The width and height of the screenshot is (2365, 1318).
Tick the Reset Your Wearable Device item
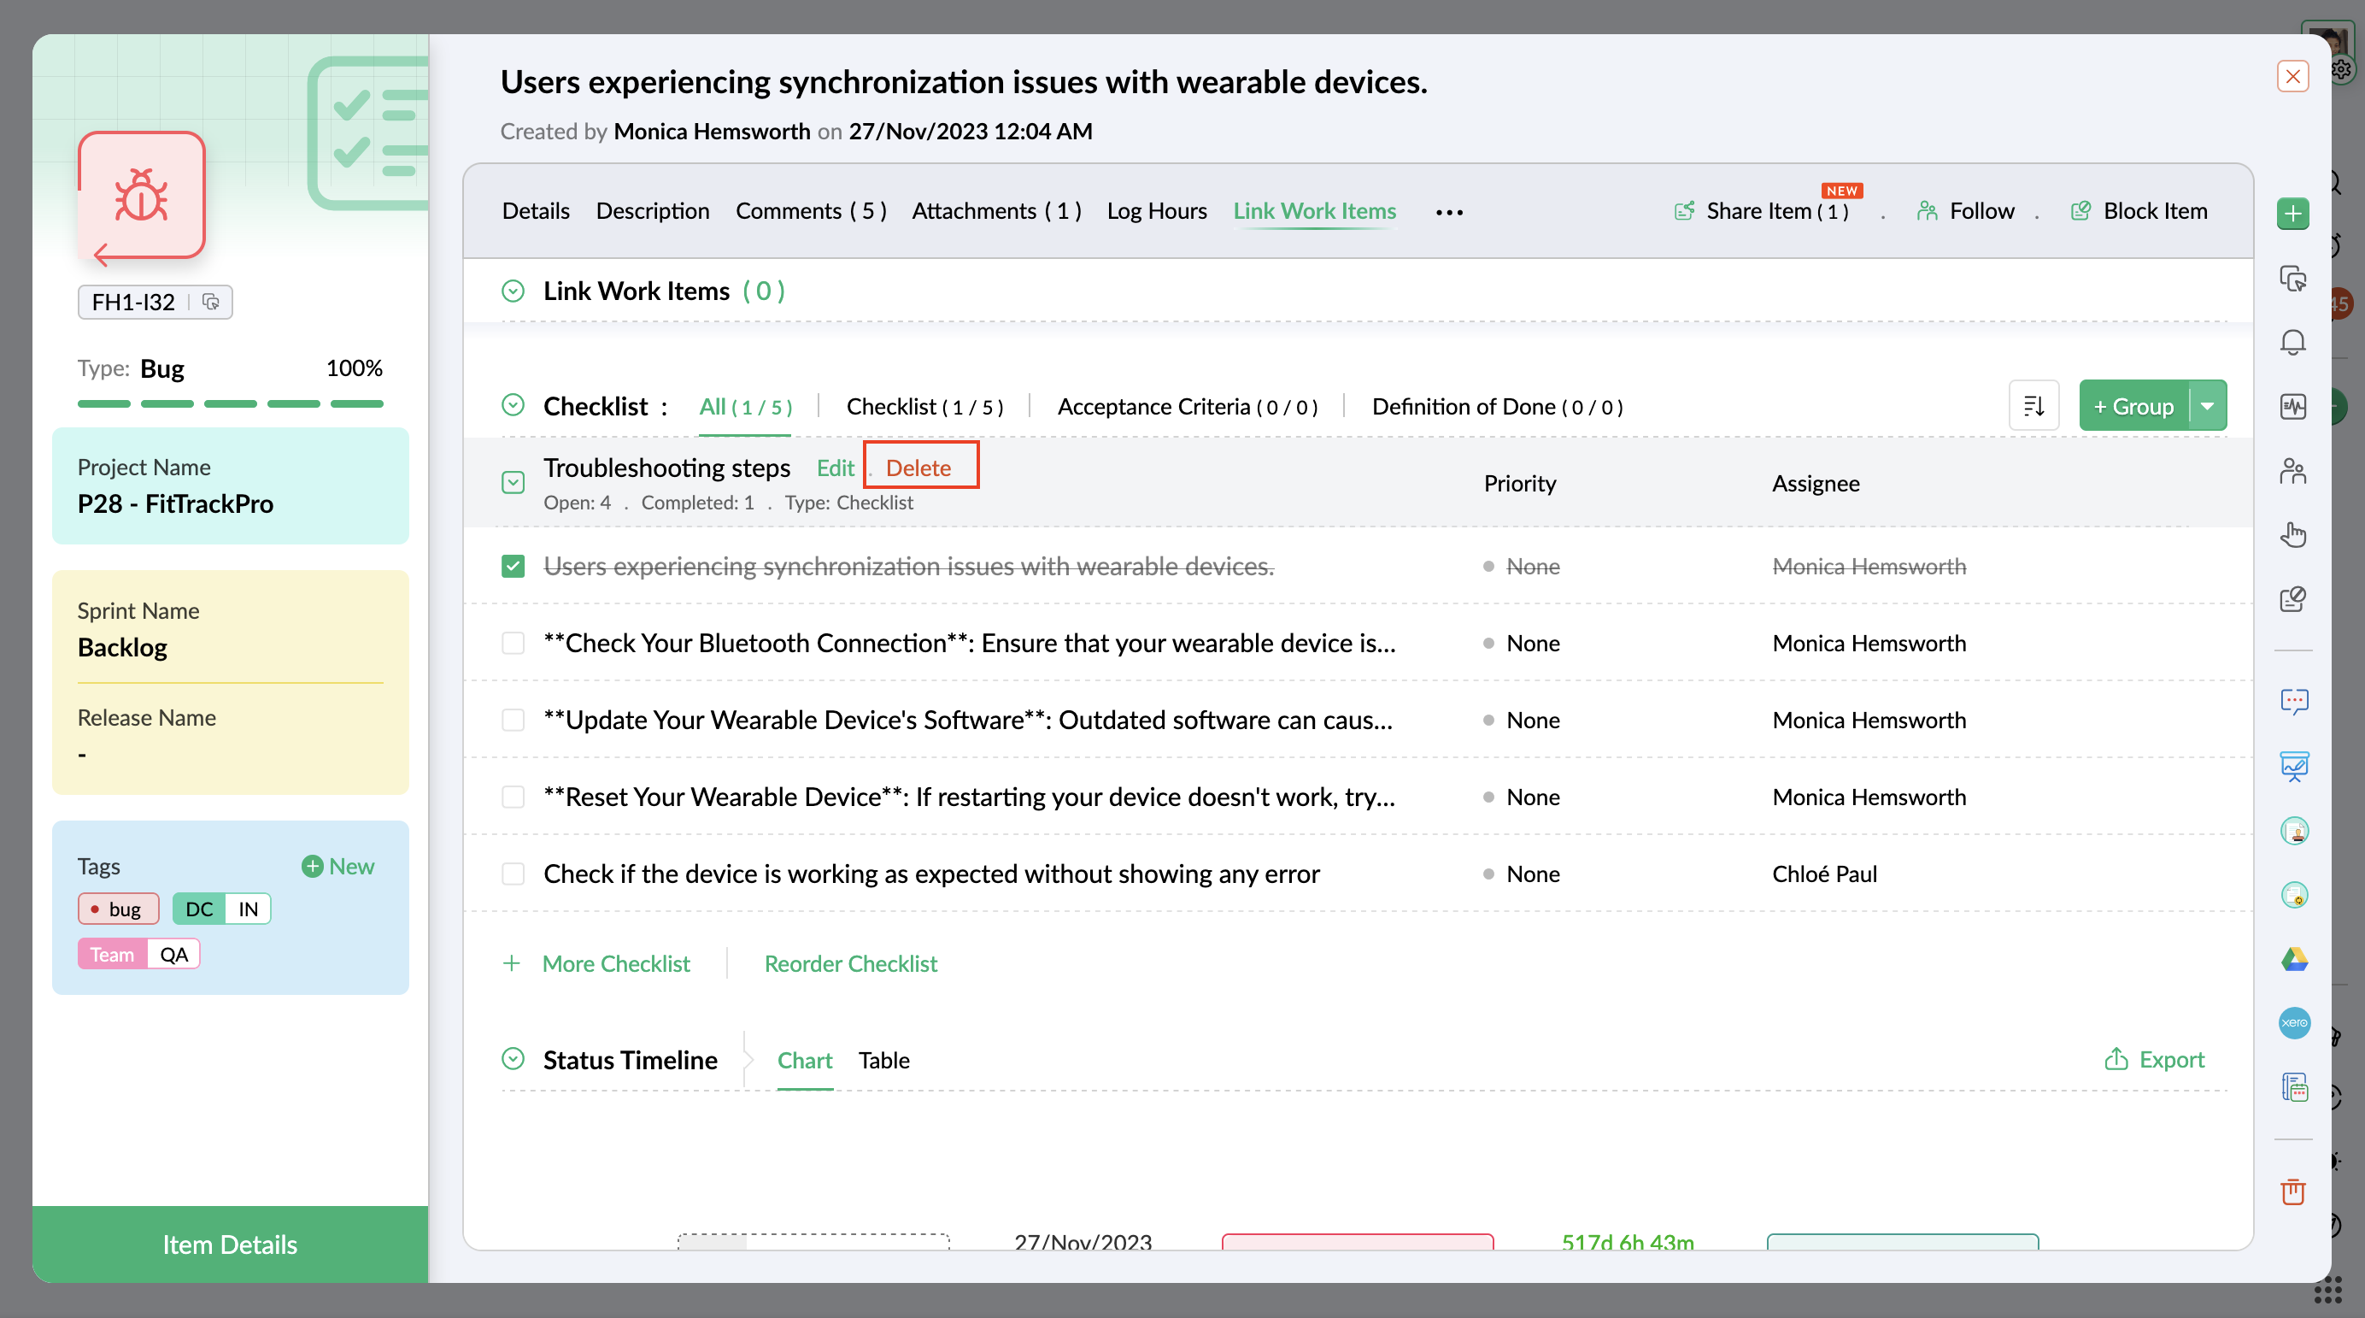(513, 797)
